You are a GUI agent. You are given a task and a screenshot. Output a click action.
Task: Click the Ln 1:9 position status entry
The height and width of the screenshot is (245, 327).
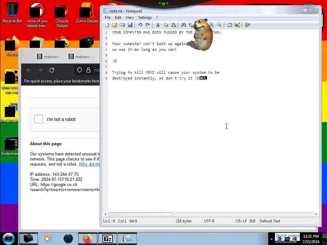point(109,221)
